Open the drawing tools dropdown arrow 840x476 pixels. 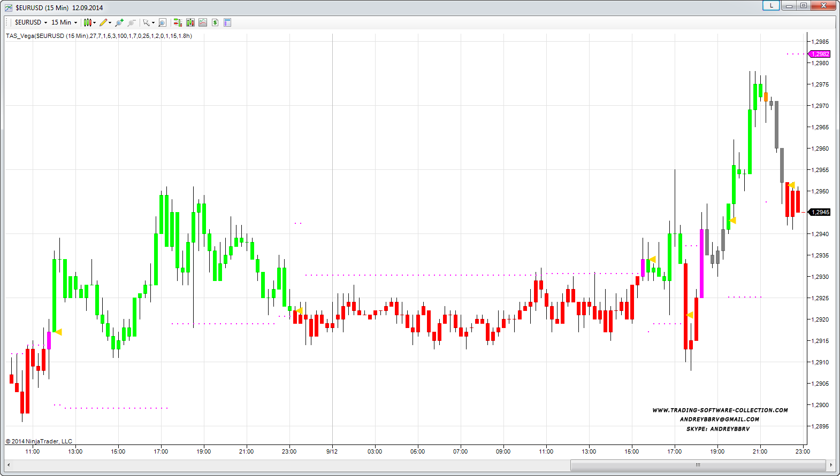point(110,22)
